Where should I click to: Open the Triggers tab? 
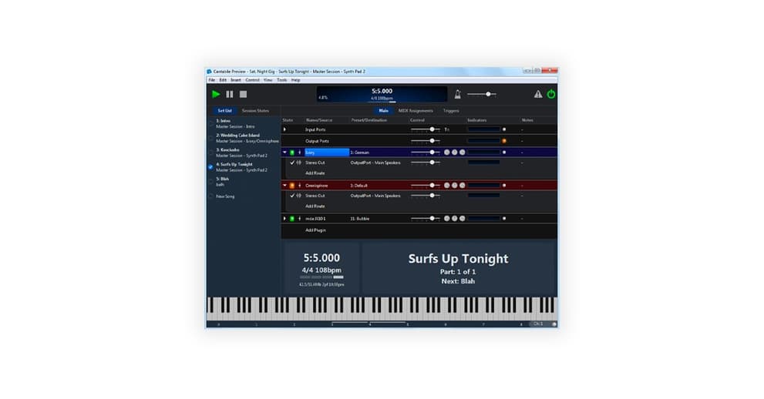(x=451, y=110)
